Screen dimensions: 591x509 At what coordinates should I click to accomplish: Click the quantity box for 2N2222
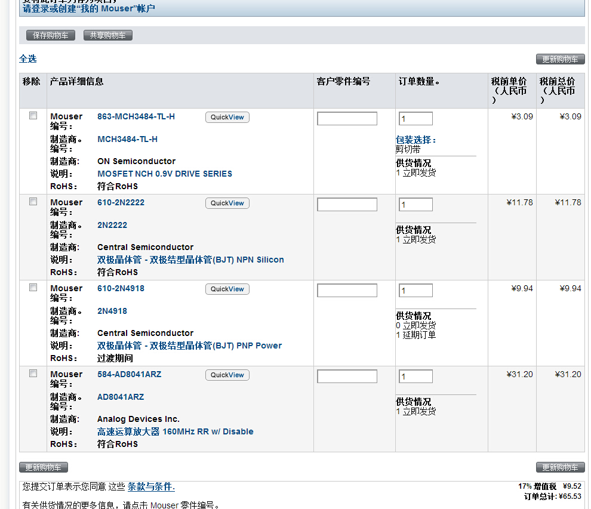pyautogui.click(x=415, y=204)
